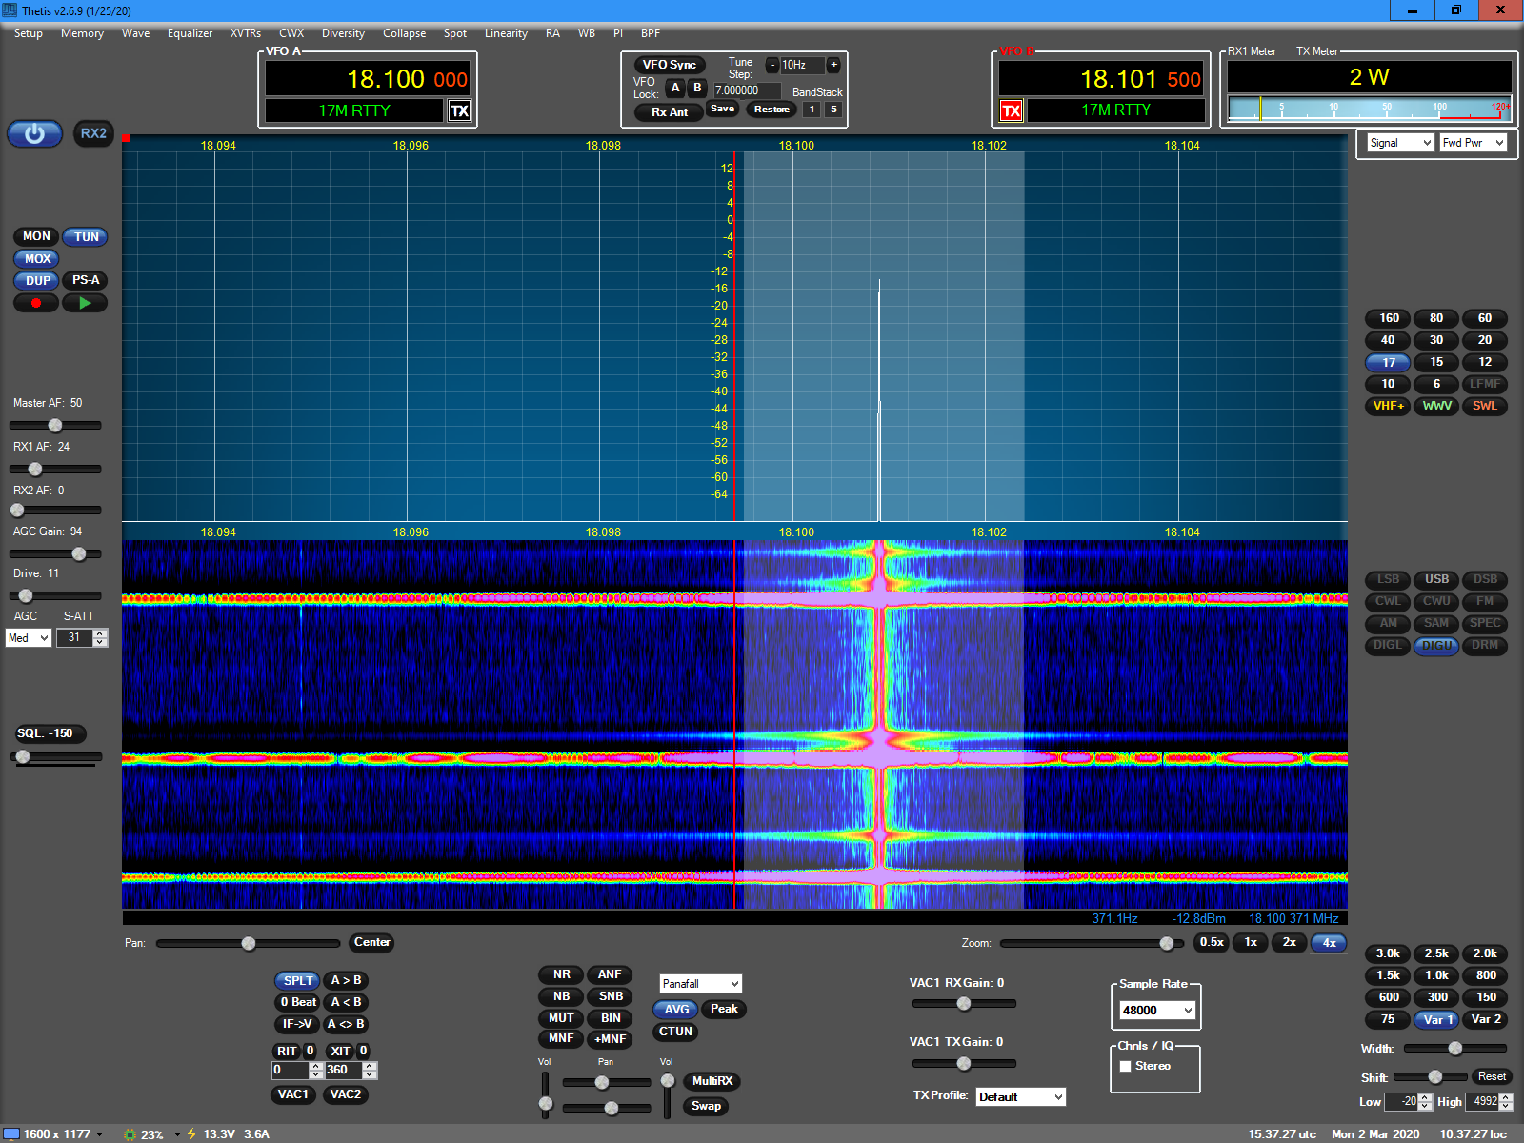
Task: Adjust the Master AF volume slider
Action: 55,425
